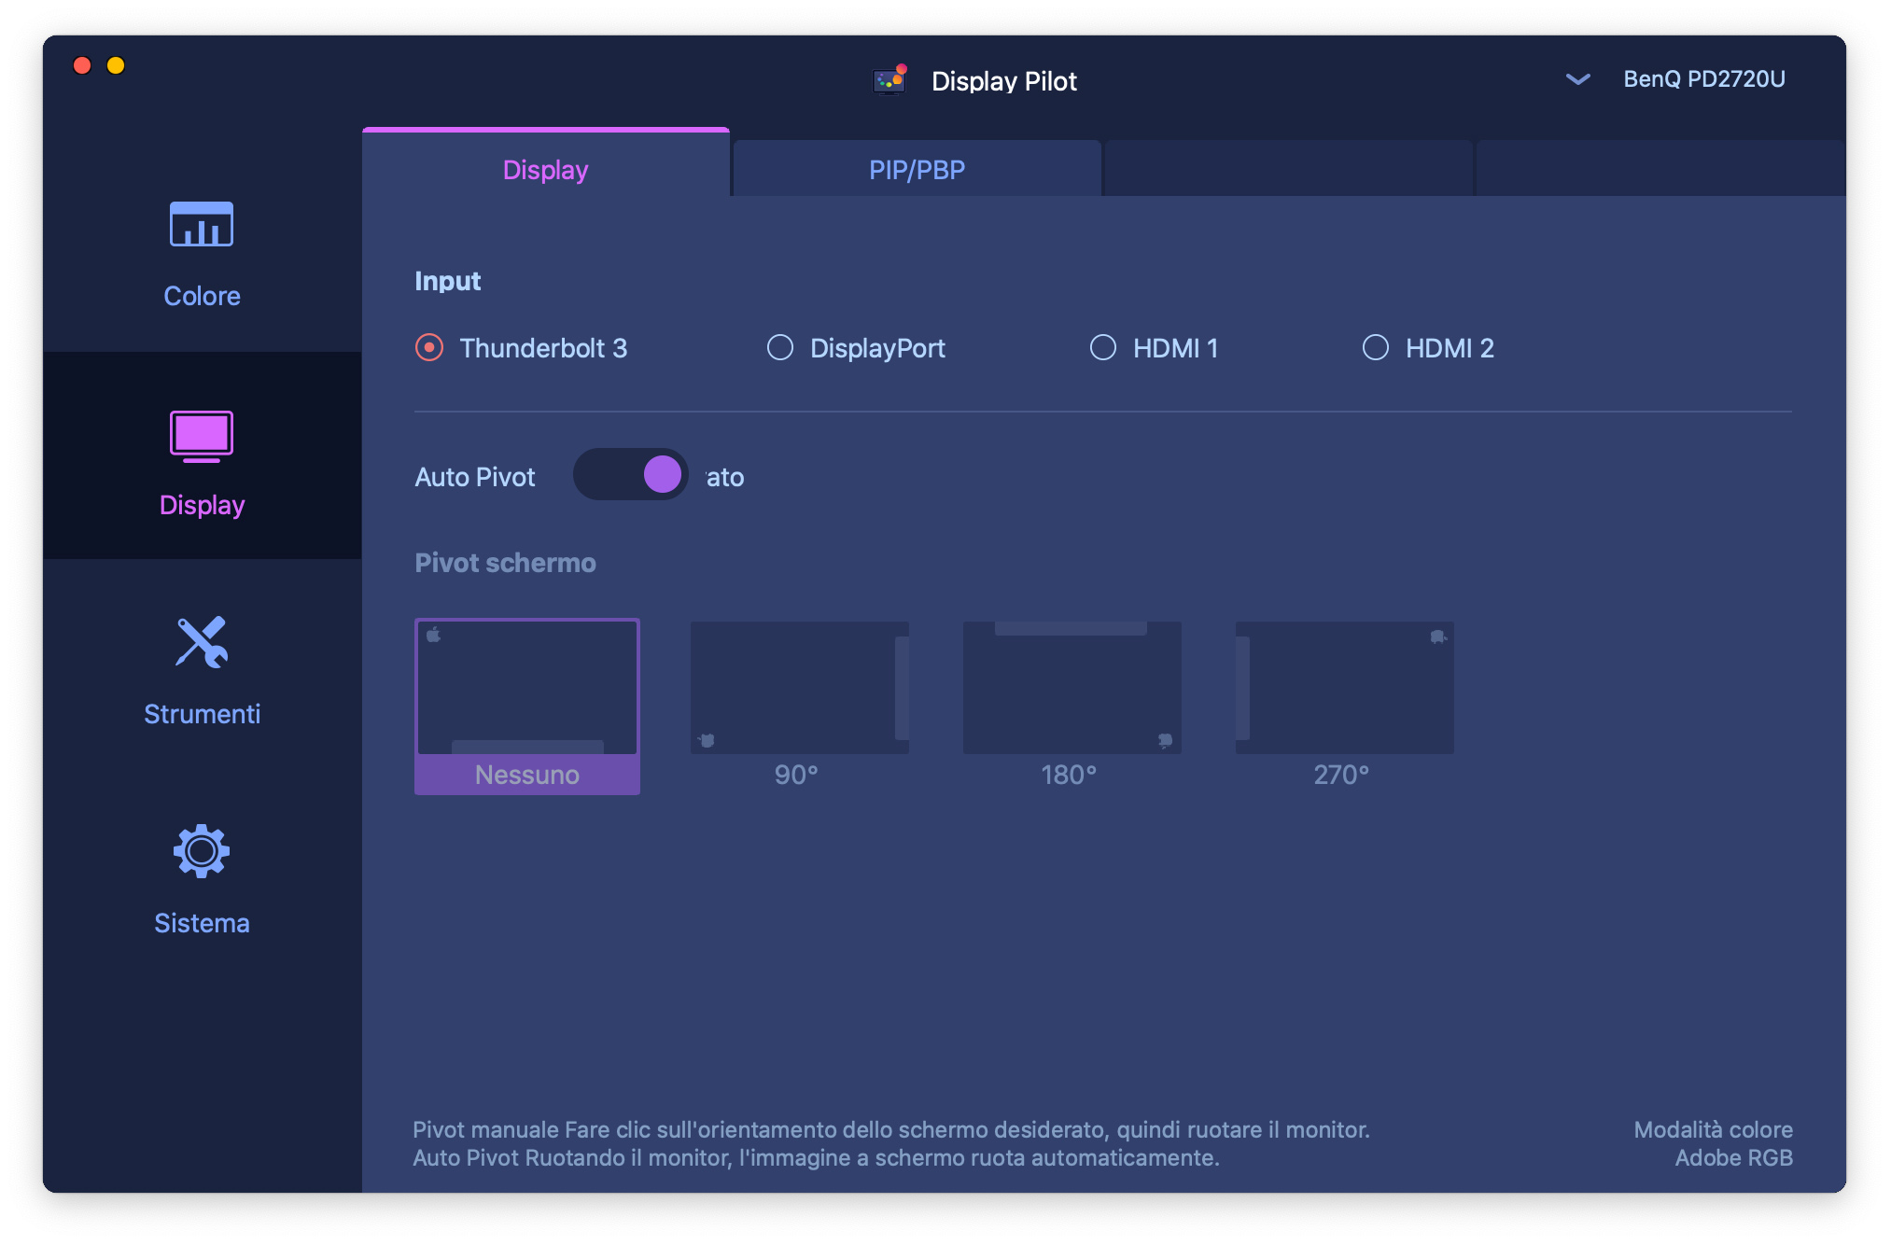The width and height of the screenshot is (1891, 1245).
Task: Switch to the PIP/PBP tab
Action: (917, 170)
